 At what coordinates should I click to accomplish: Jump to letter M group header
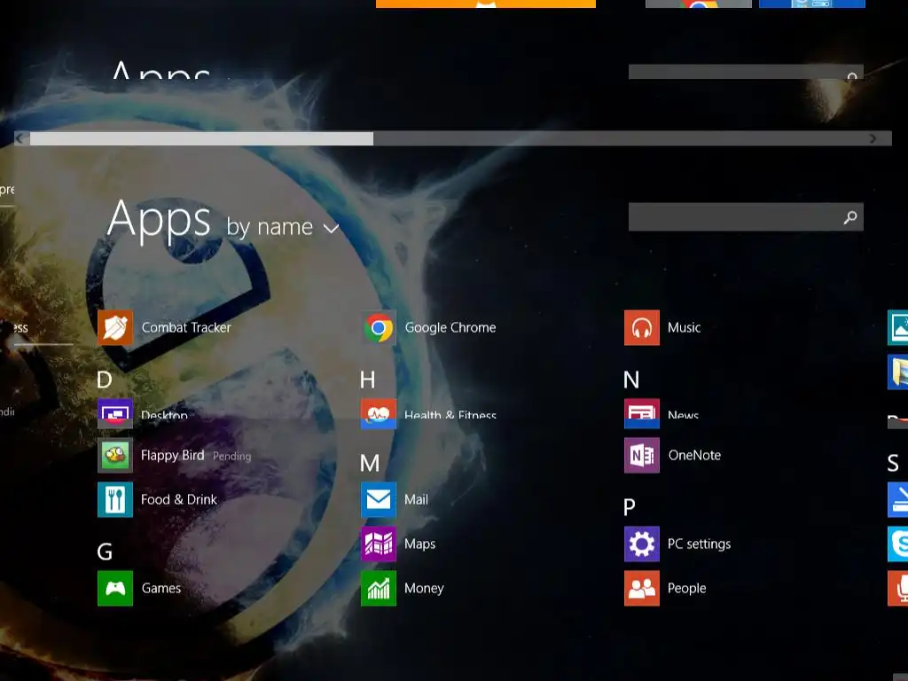tap(370, 463)
